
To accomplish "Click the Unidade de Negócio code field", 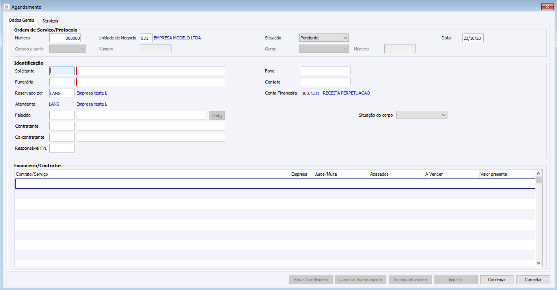I will point(146,38).
